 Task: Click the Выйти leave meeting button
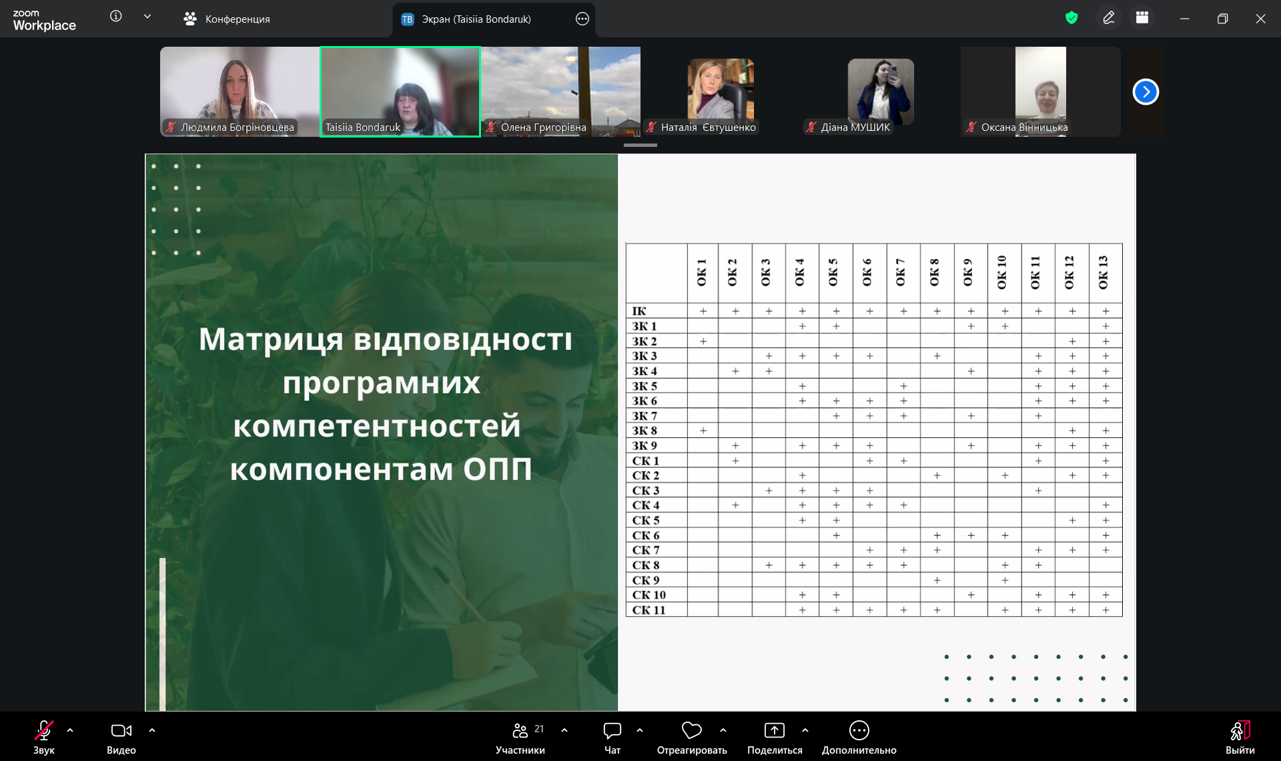coord(1240,736)
